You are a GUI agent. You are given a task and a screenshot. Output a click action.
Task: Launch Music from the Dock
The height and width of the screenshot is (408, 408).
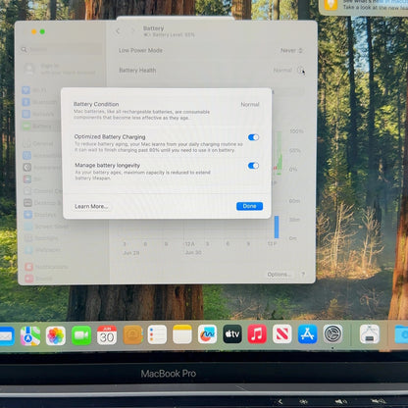tap(257, 333)
